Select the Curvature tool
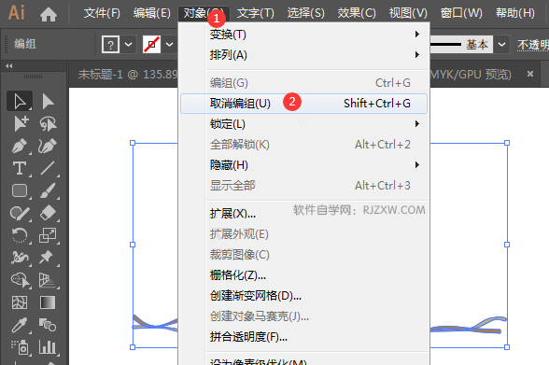The width and height of the screenshot is (549, 365). coord(48,146)
